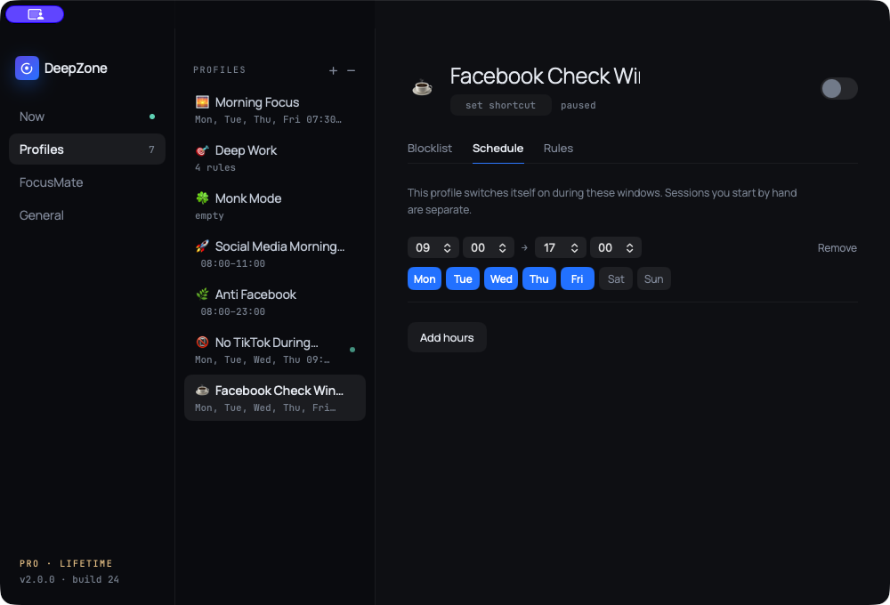The height and width of the screenshot is (605, 890).
Task: Click green active dot beside Now
Action: coord(152,117)
